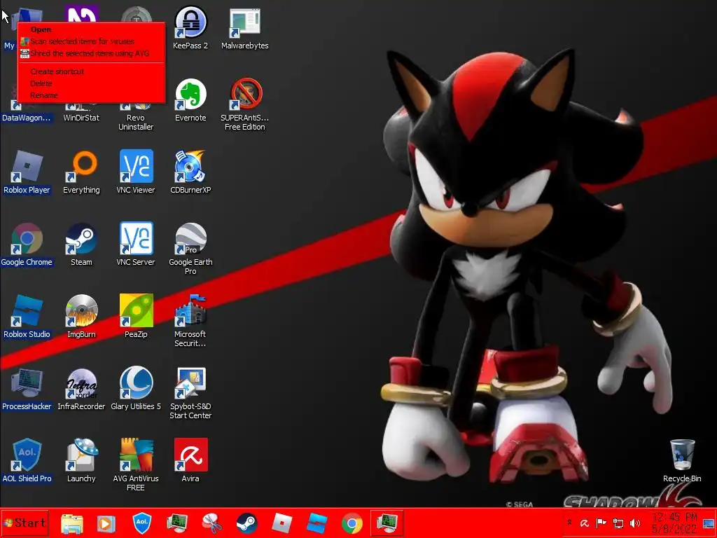Viewport: 717px width, 538px height.
Task: Select the Avira desktop shortcut
Action: 190,462
